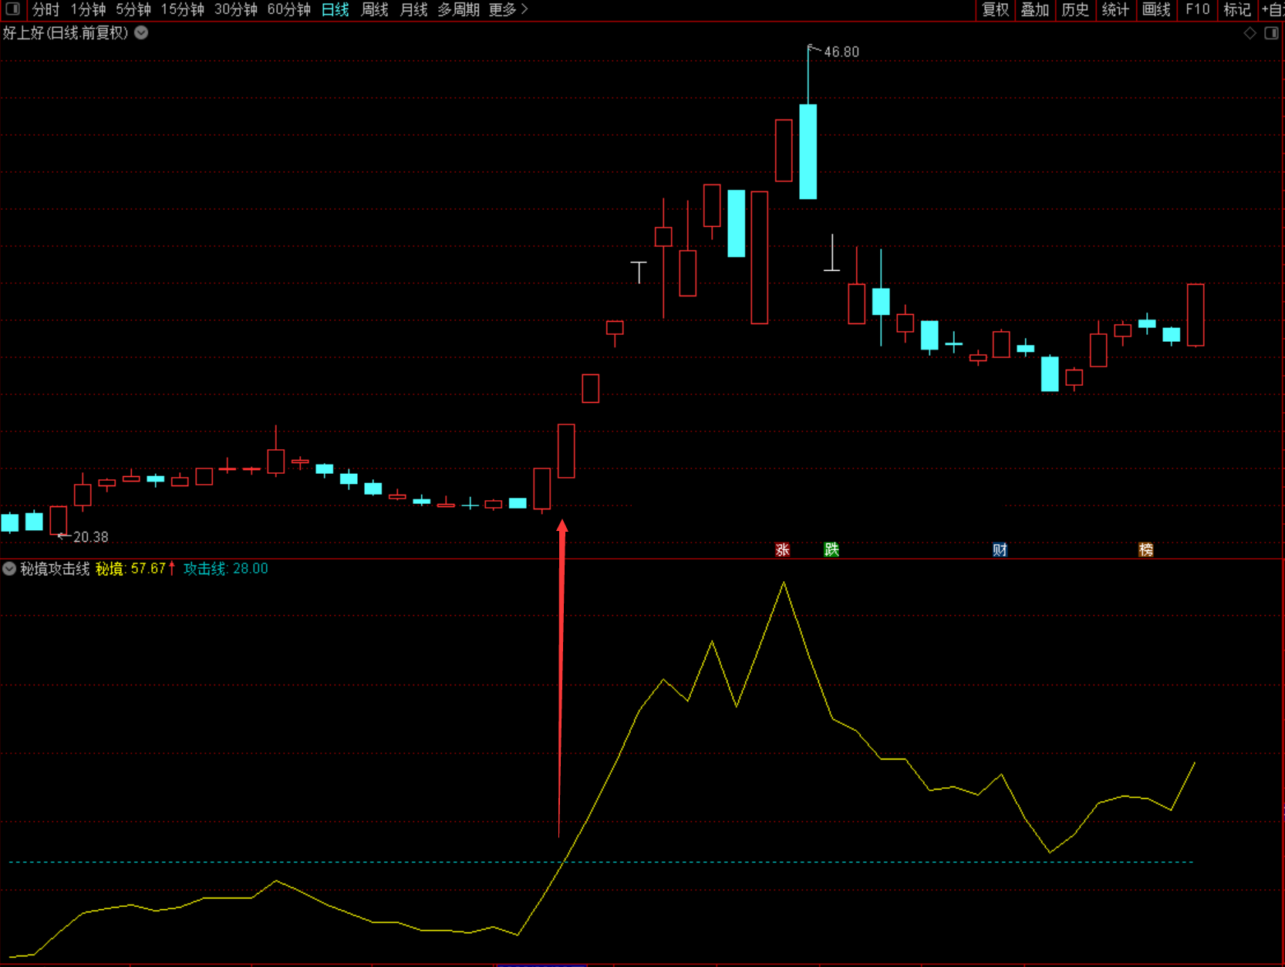Viewport: 1285px width, 967px height.
Task: Expand the 秘墳攻击线 indicator menu
Action: (x=9, y=569)
